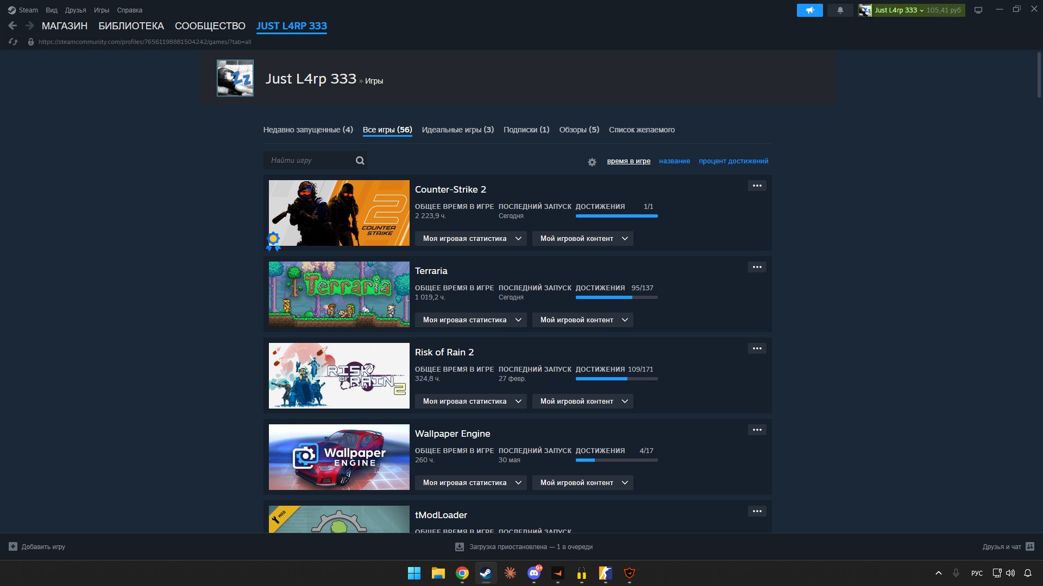1043x586 pixels.
Task: Switch to Обзоры (5) tab
Action: [579, 130]
